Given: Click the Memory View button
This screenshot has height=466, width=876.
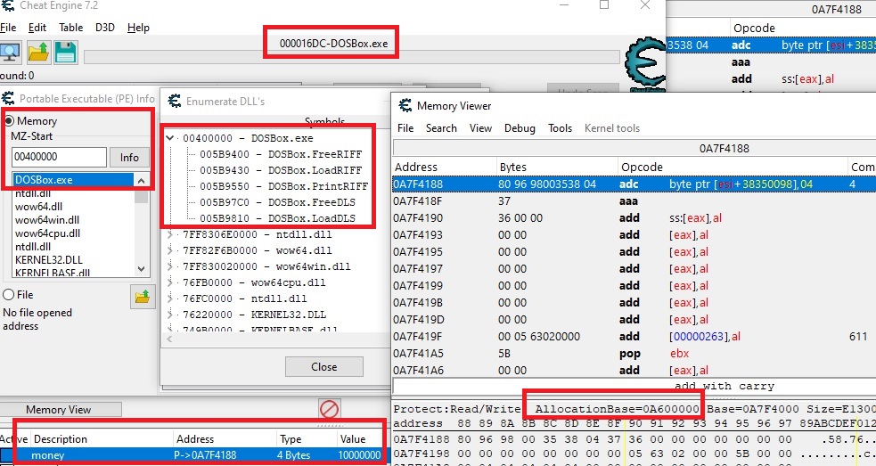Looking at the screenshot, I should (x=58, y=410).
